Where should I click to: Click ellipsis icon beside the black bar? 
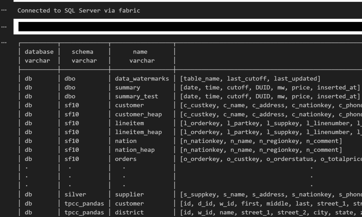point(4,27)
